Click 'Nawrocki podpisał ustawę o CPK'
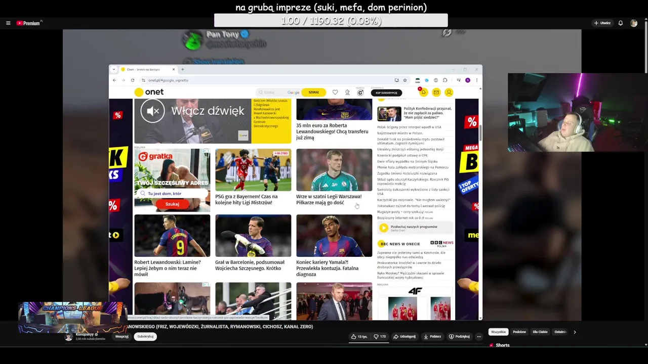 pos(402,155)
